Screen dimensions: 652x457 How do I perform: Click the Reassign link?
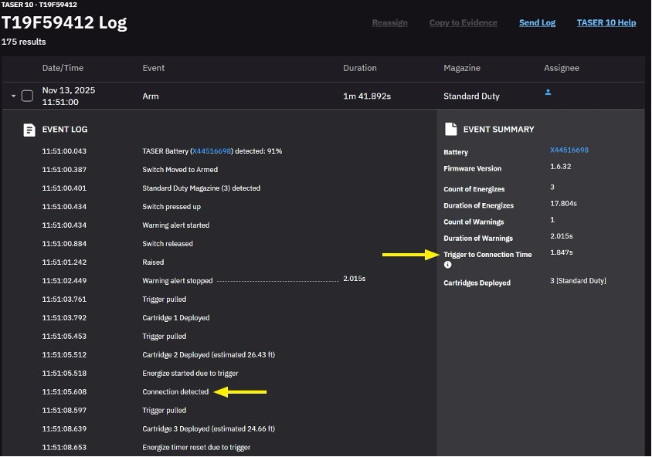click(389, 22)
